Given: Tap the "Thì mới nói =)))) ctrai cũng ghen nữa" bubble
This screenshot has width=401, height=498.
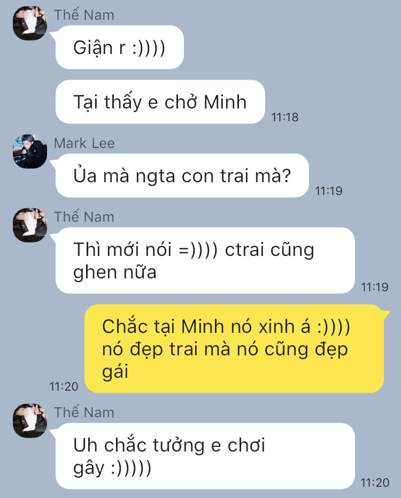Looking at the screenshot, I should (x=205, y=260).
